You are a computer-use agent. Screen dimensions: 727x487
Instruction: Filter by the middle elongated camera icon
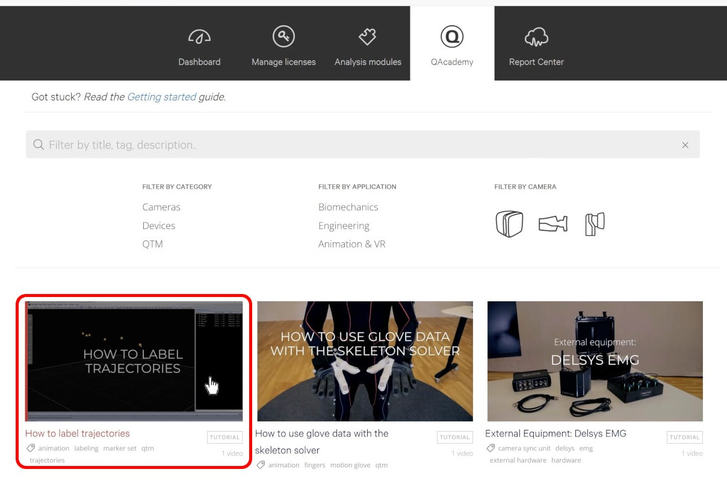[552, 224]
